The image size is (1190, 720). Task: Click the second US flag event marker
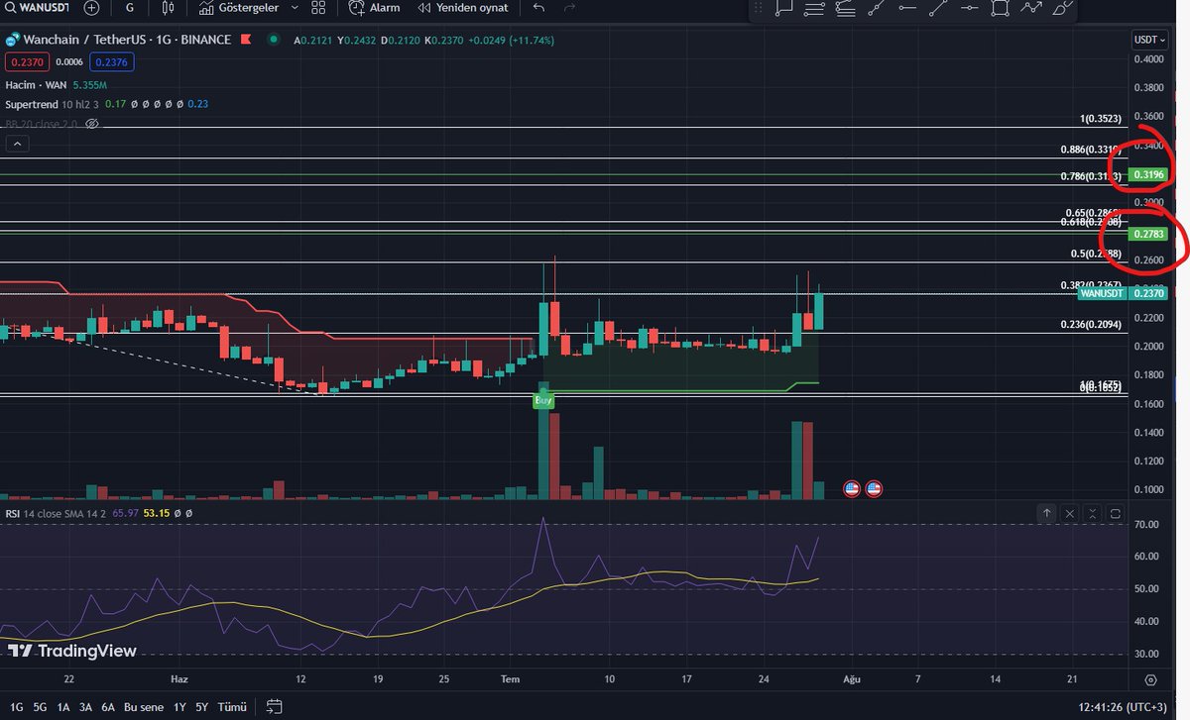pos(874,488)
